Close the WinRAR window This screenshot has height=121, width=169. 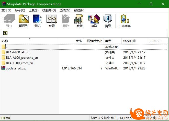[163, 4]
